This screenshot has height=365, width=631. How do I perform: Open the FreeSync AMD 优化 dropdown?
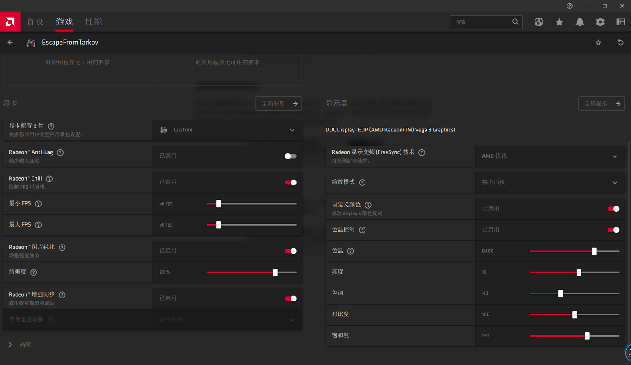tap(551, 156)
